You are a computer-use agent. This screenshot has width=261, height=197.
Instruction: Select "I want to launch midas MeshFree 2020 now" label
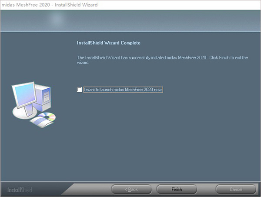pos(123,90)
